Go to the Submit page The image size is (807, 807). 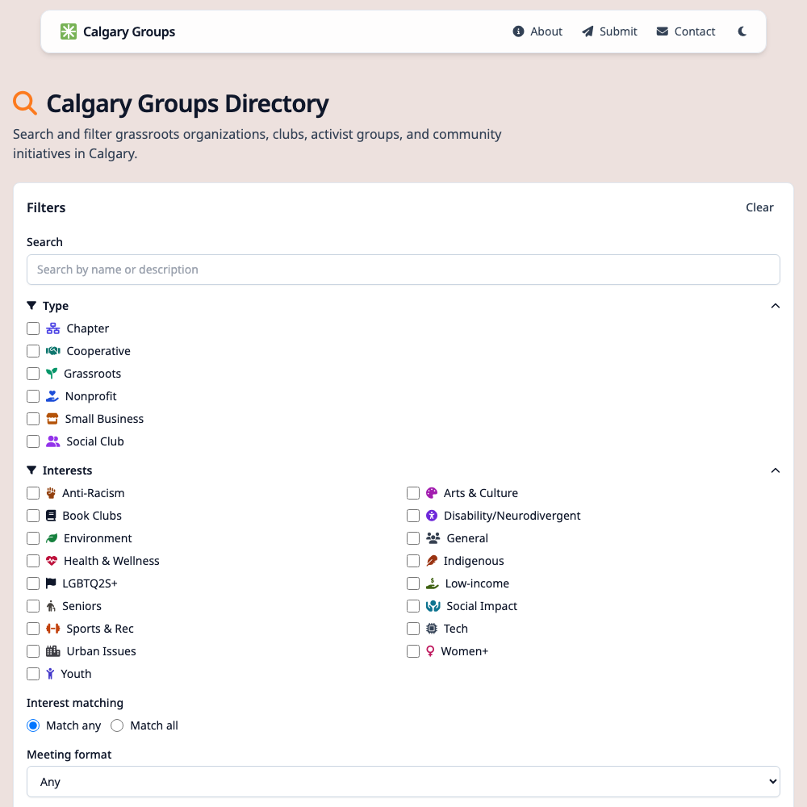pos(617,31)
